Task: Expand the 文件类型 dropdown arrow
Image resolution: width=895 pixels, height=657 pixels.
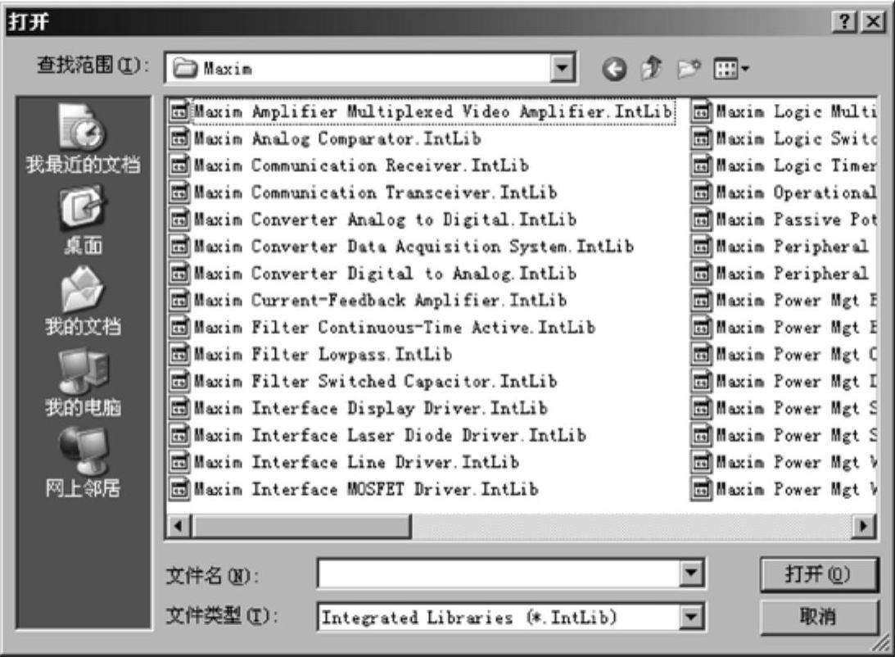Action: [690, 617]
